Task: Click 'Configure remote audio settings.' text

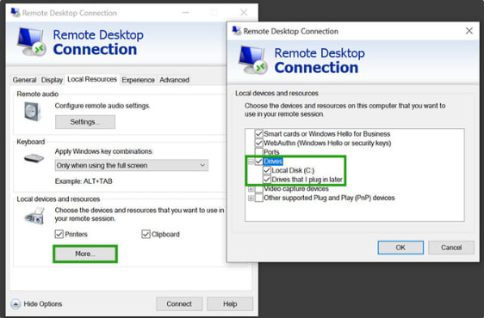Action: click(x=102, y=106)
